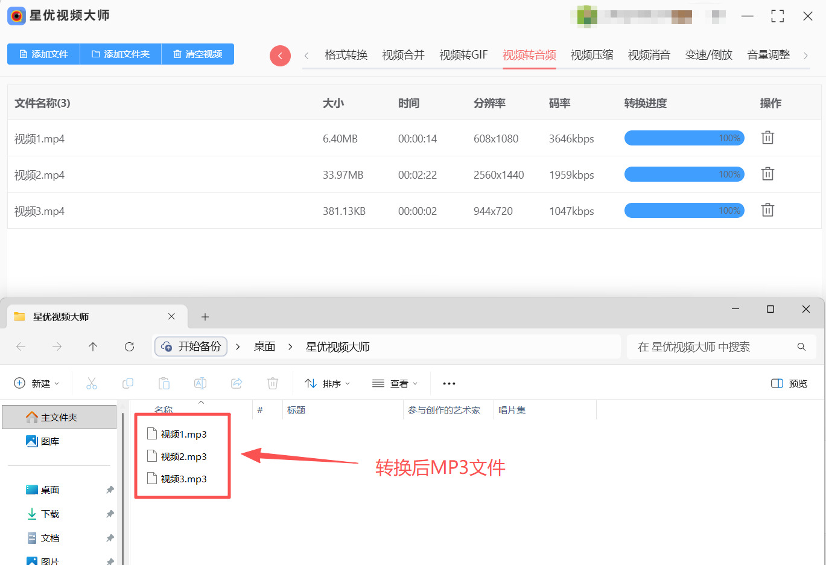This screenshot has width=826, height=565.
Task: Select the file 视频1.mp3
Action: pos(177,434)
